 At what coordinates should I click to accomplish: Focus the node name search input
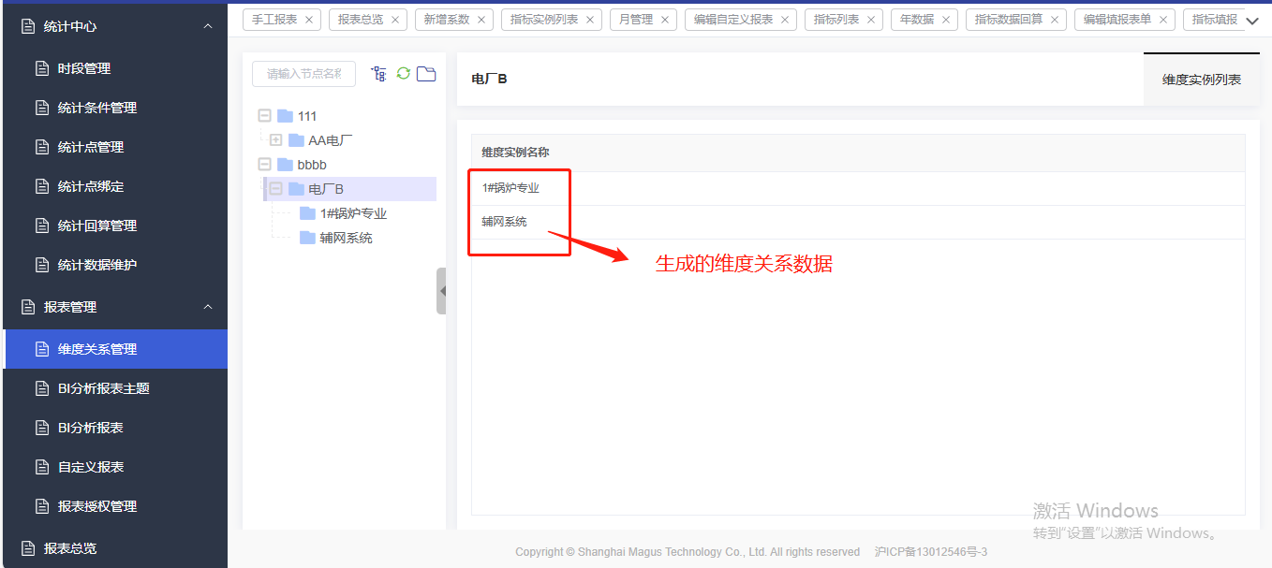(303, 74)
